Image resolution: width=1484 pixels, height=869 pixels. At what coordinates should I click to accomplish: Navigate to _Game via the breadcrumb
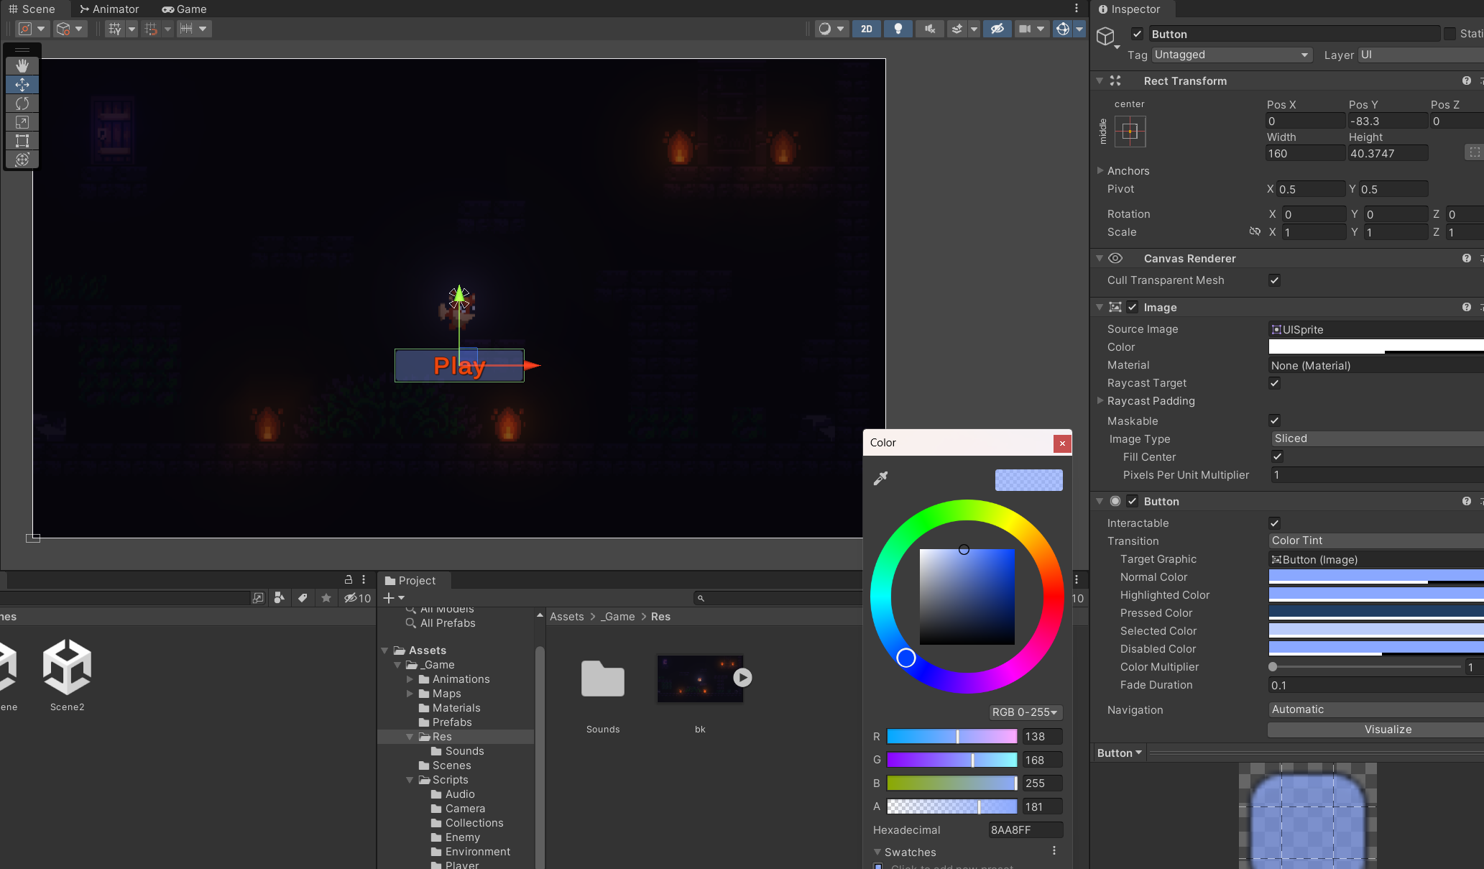click(617, 616)
